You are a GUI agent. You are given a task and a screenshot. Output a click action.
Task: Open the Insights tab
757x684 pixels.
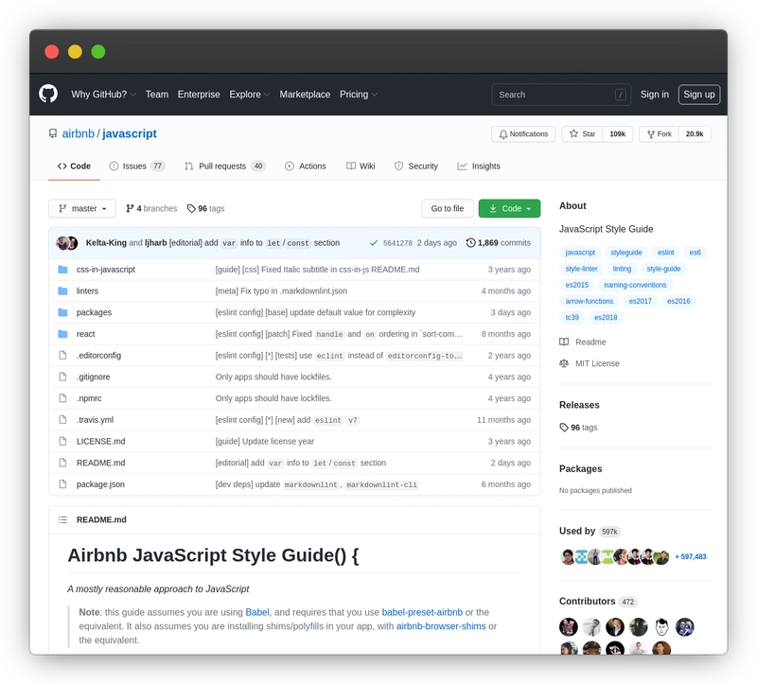coord(479,167)
